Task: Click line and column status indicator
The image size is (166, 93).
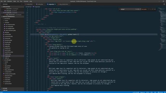Action: pos(136,92)
